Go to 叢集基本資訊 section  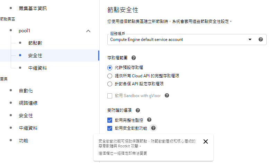click(33, 8)
